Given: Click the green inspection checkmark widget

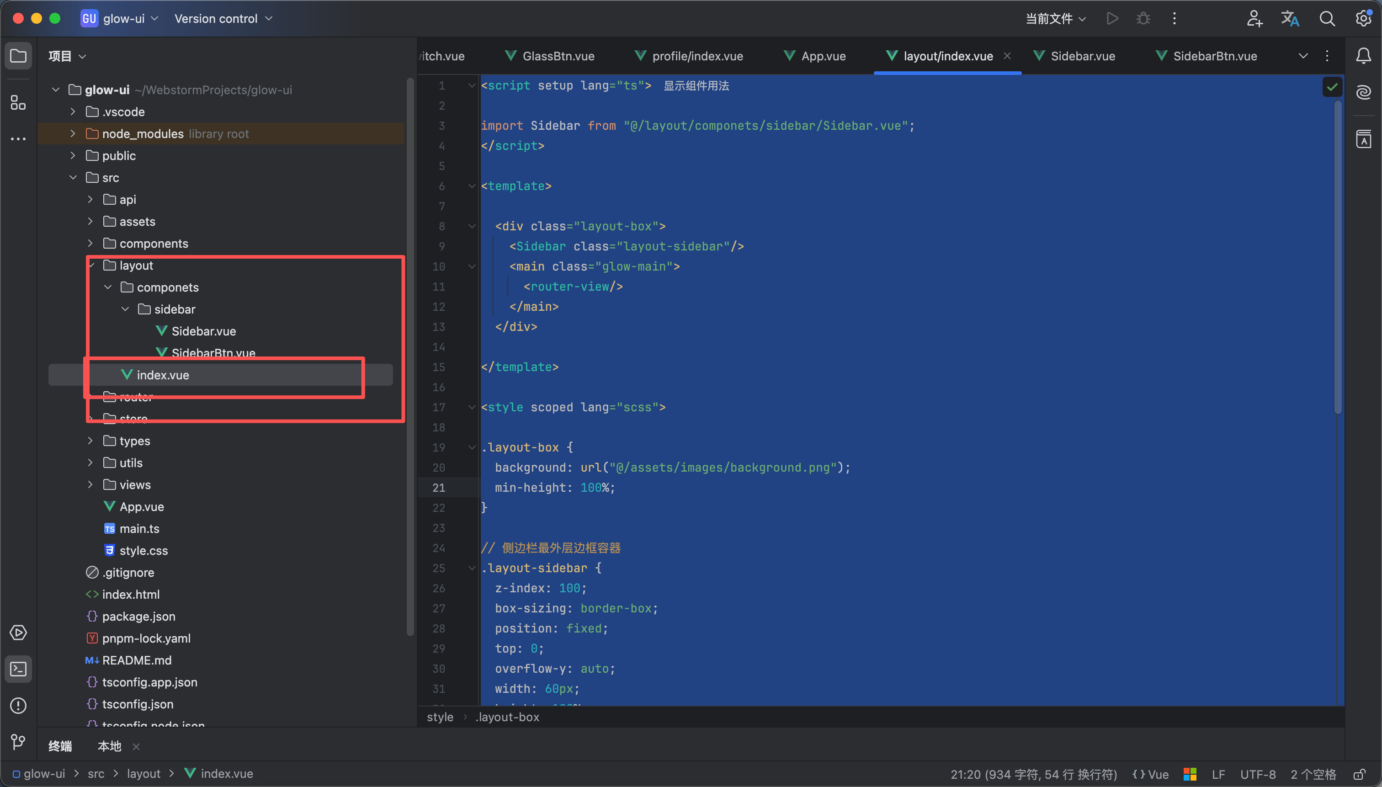Looking at the screenshot, I should pyautogui.click(x=1332, y=87).
